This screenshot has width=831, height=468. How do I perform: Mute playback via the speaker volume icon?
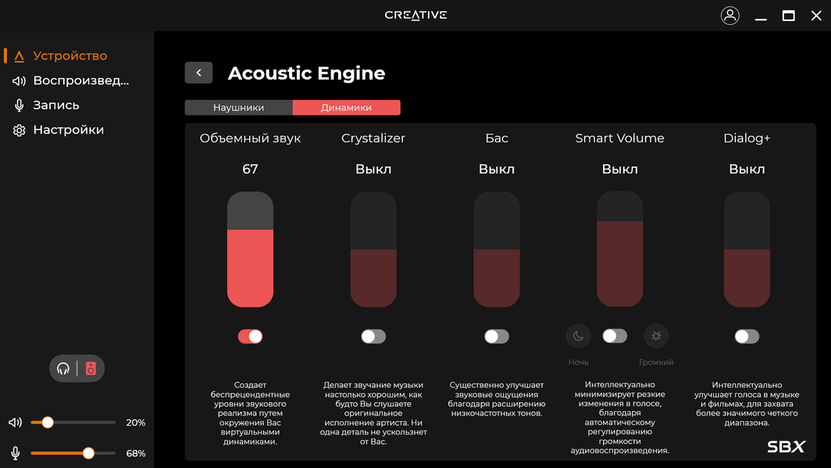tap(15, 423)
